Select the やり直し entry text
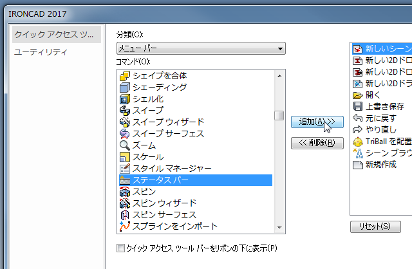This screenshot has width=412, height=269. pos(381,130)
